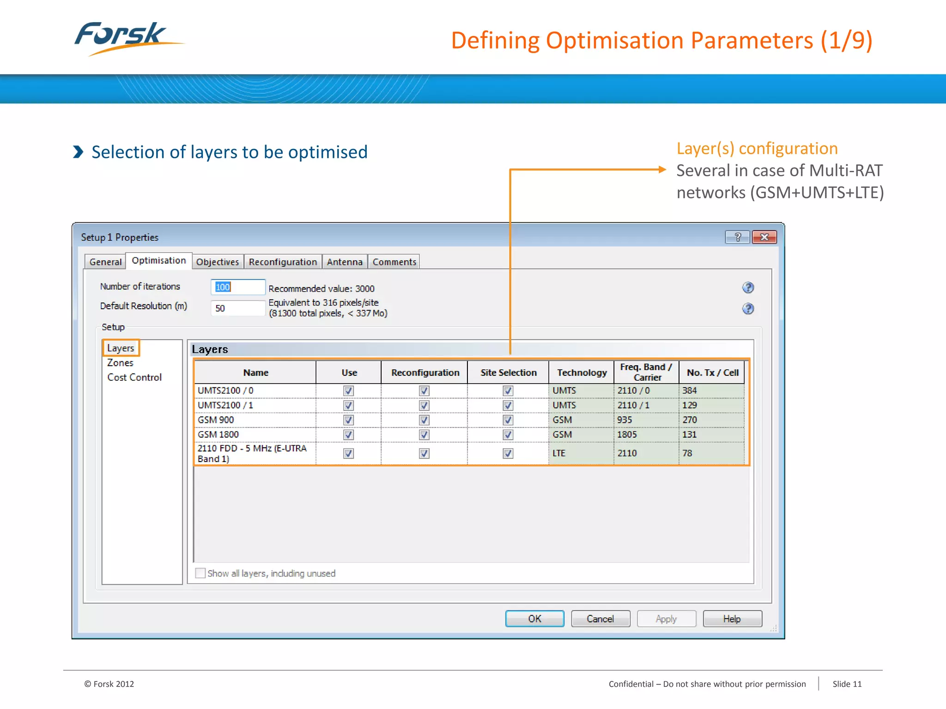Viewport: 946px width, 709px height.
Task: Toggle Reconfiguration checkbox for GSM 900
Action: point(424,420)
